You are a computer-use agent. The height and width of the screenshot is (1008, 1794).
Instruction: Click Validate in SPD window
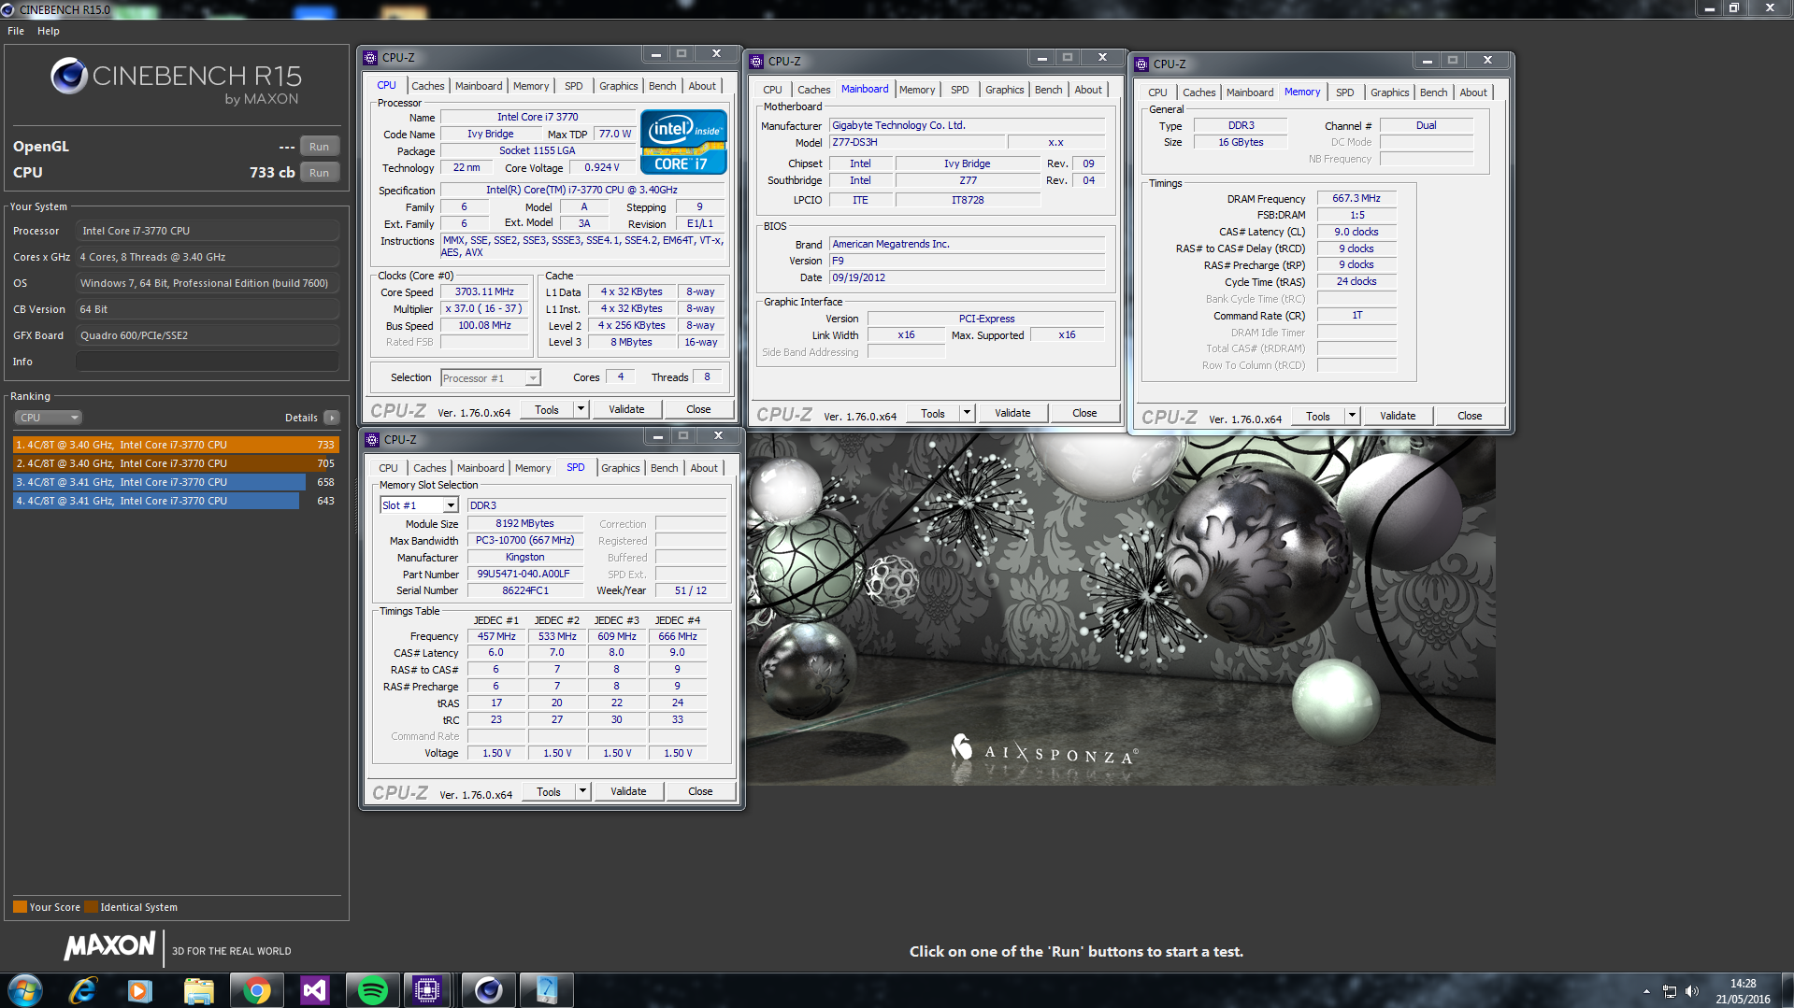(628, 791)
